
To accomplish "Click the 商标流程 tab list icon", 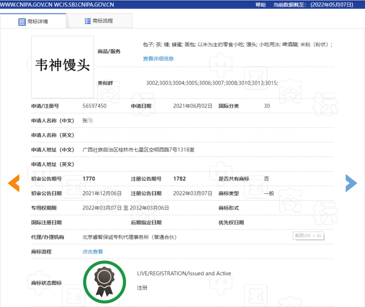I will tap(87, 21).
